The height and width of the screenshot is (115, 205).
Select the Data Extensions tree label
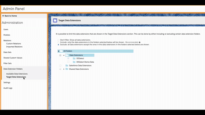[x=76, y=55]
